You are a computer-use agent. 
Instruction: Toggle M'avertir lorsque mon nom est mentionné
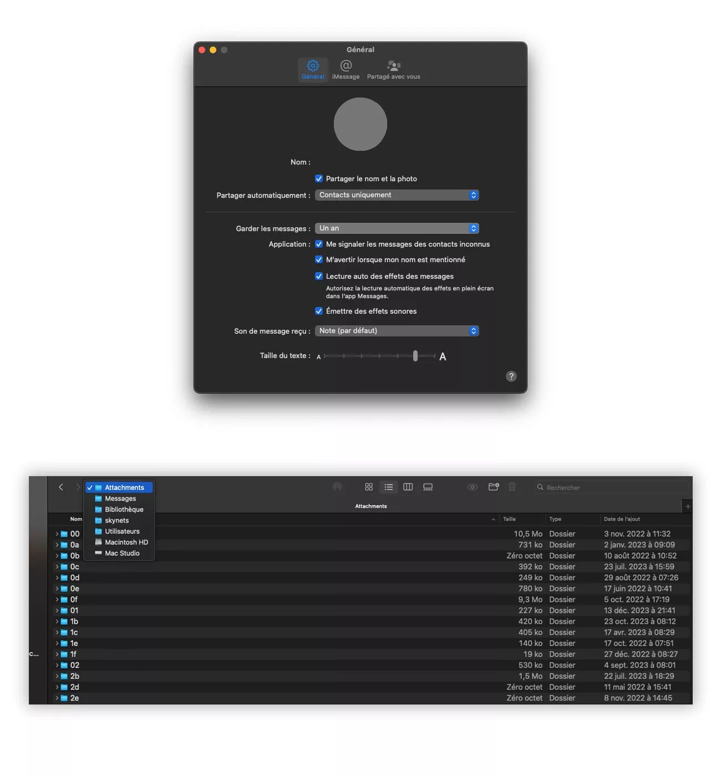click(319, 259)
